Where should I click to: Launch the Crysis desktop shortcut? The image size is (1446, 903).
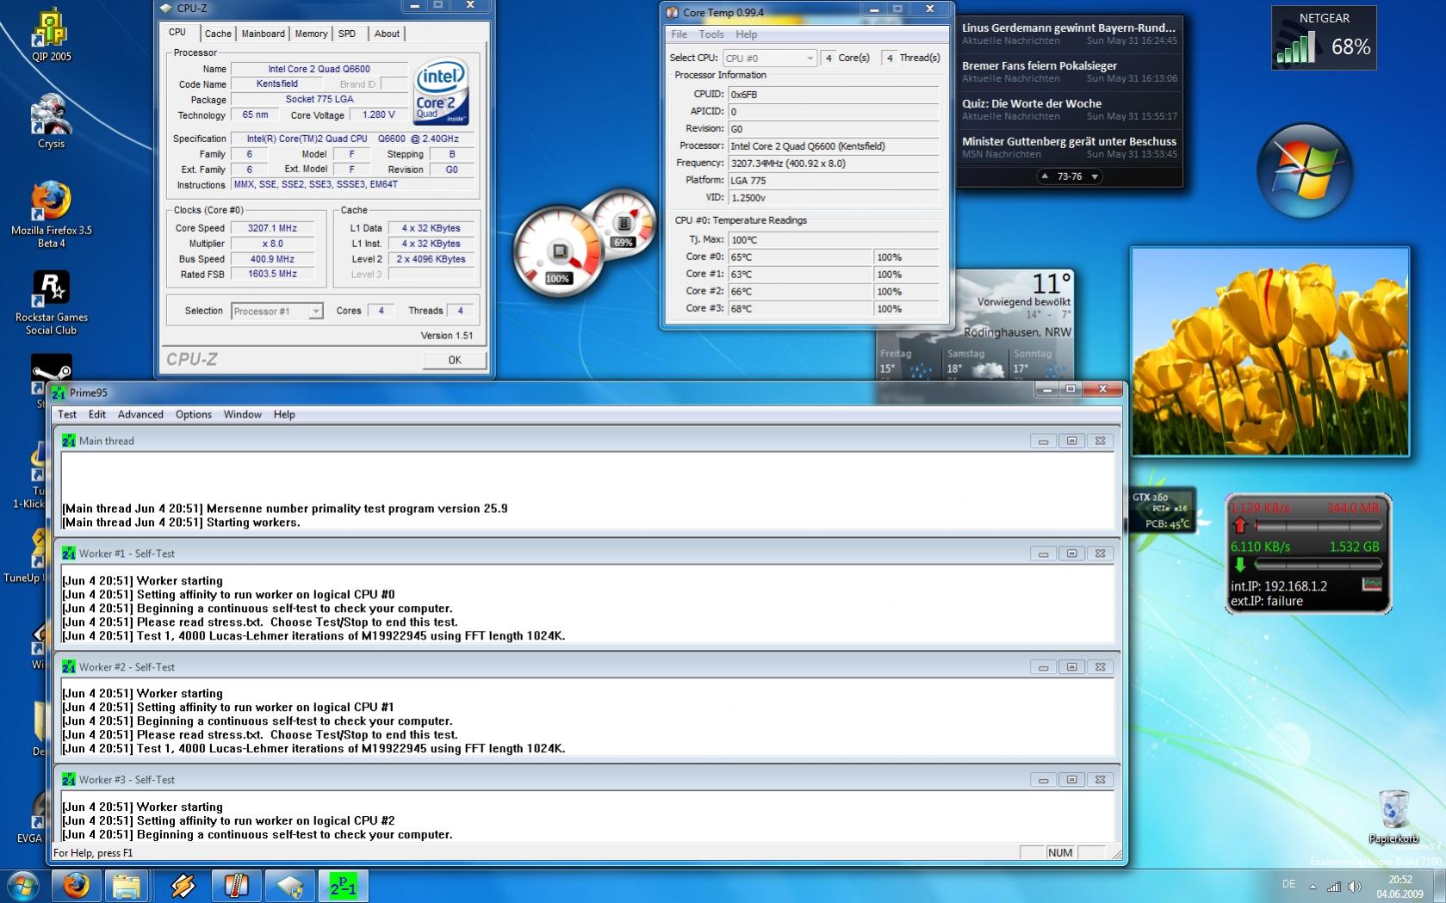[51, 121]
